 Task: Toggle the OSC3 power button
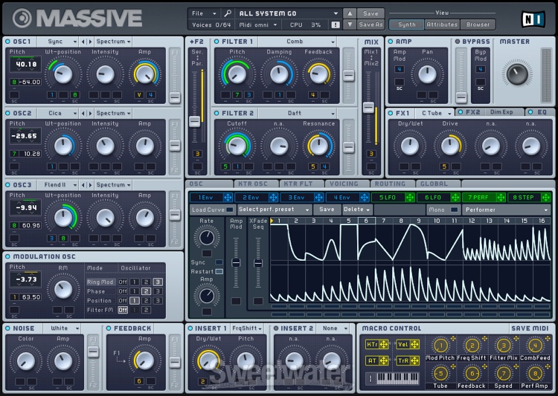[x=8, y=185]
